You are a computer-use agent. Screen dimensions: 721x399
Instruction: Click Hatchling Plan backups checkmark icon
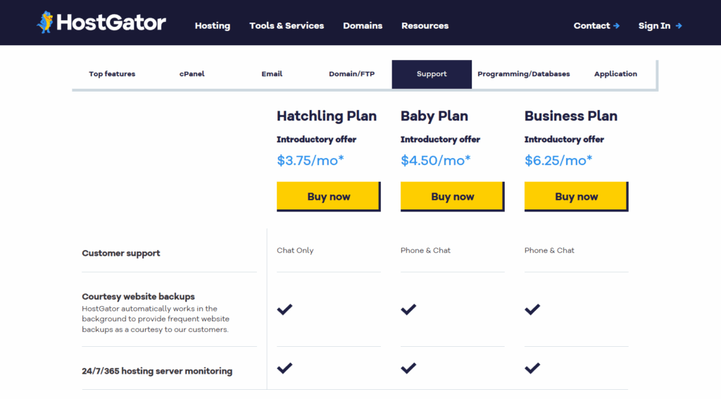point(284,309)
